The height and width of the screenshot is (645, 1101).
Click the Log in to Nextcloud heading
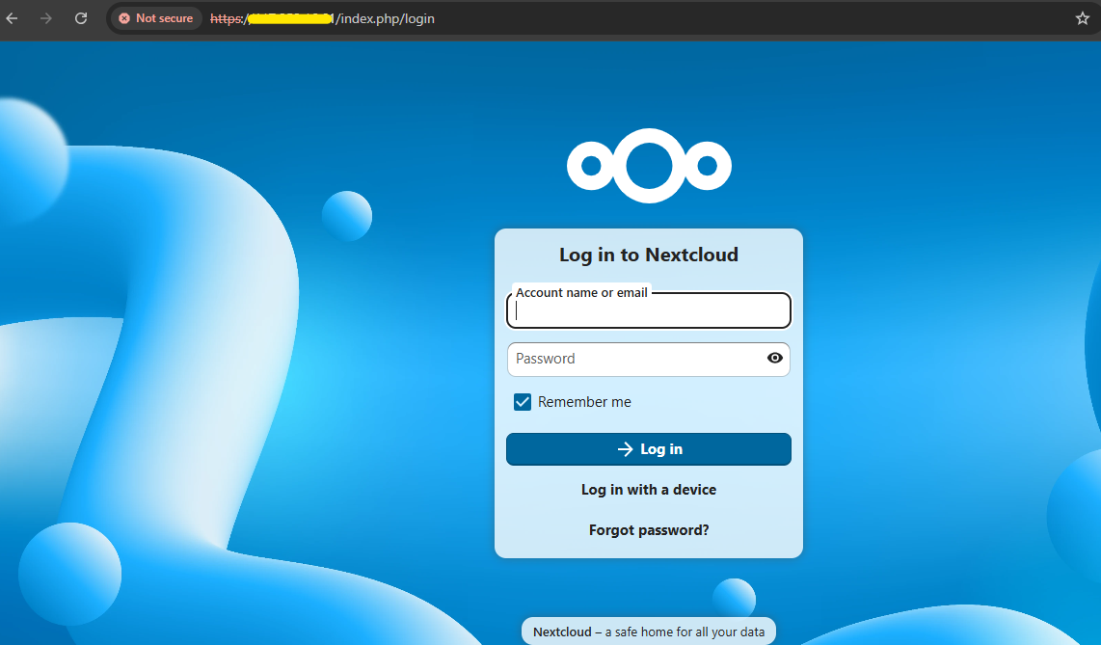[649, 255]
